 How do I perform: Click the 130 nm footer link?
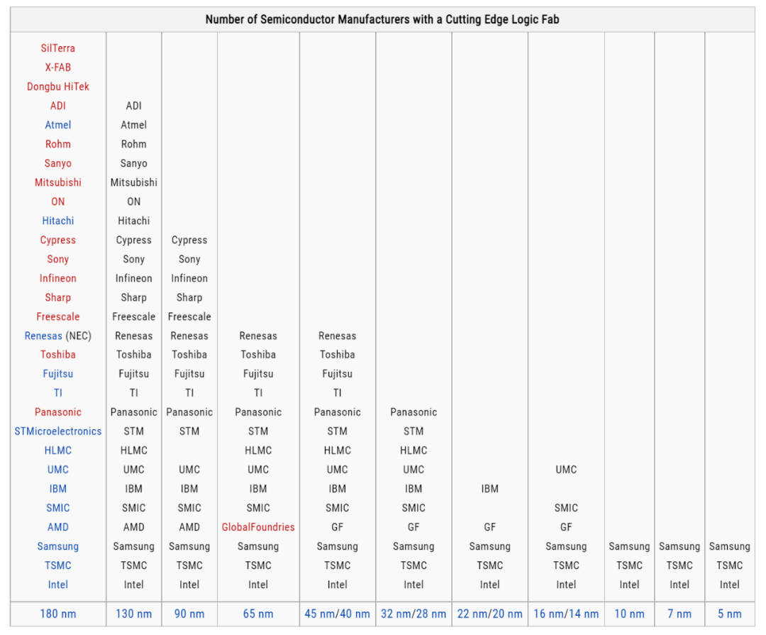point(134,614)
